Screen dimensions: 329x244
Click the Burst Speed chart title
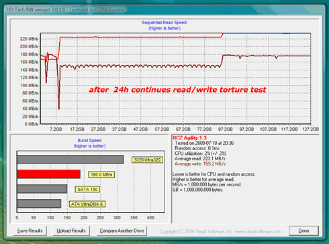click(89, 140)
